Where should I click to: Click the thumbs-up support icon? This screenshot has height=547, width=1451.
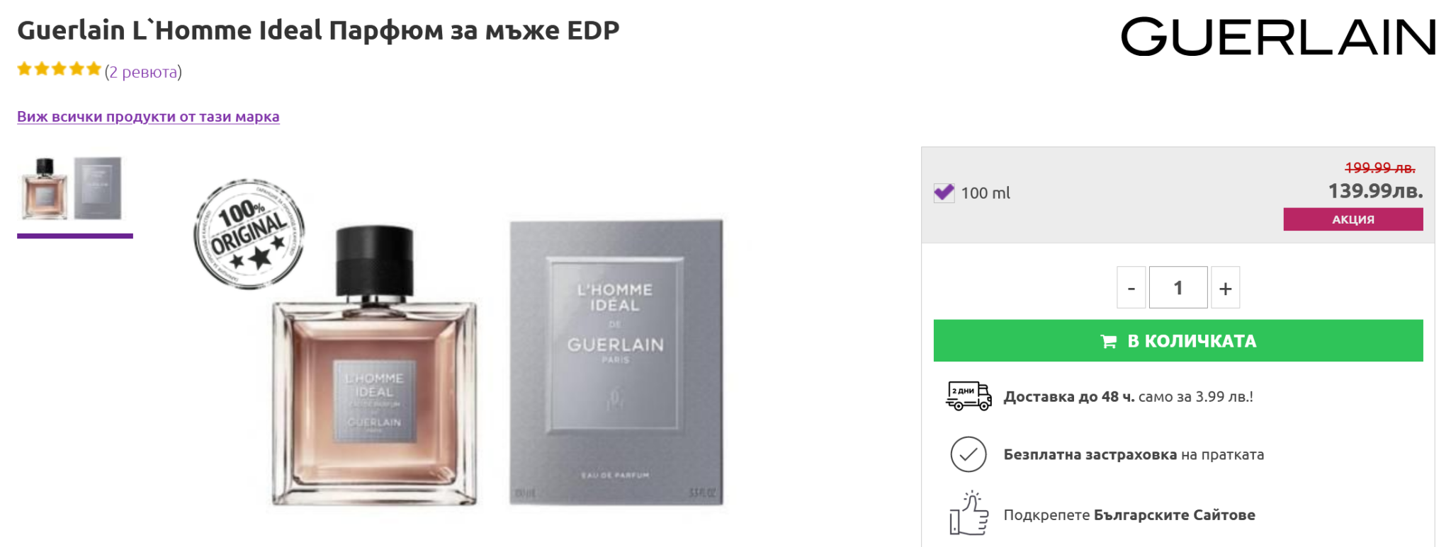[968, 514]
